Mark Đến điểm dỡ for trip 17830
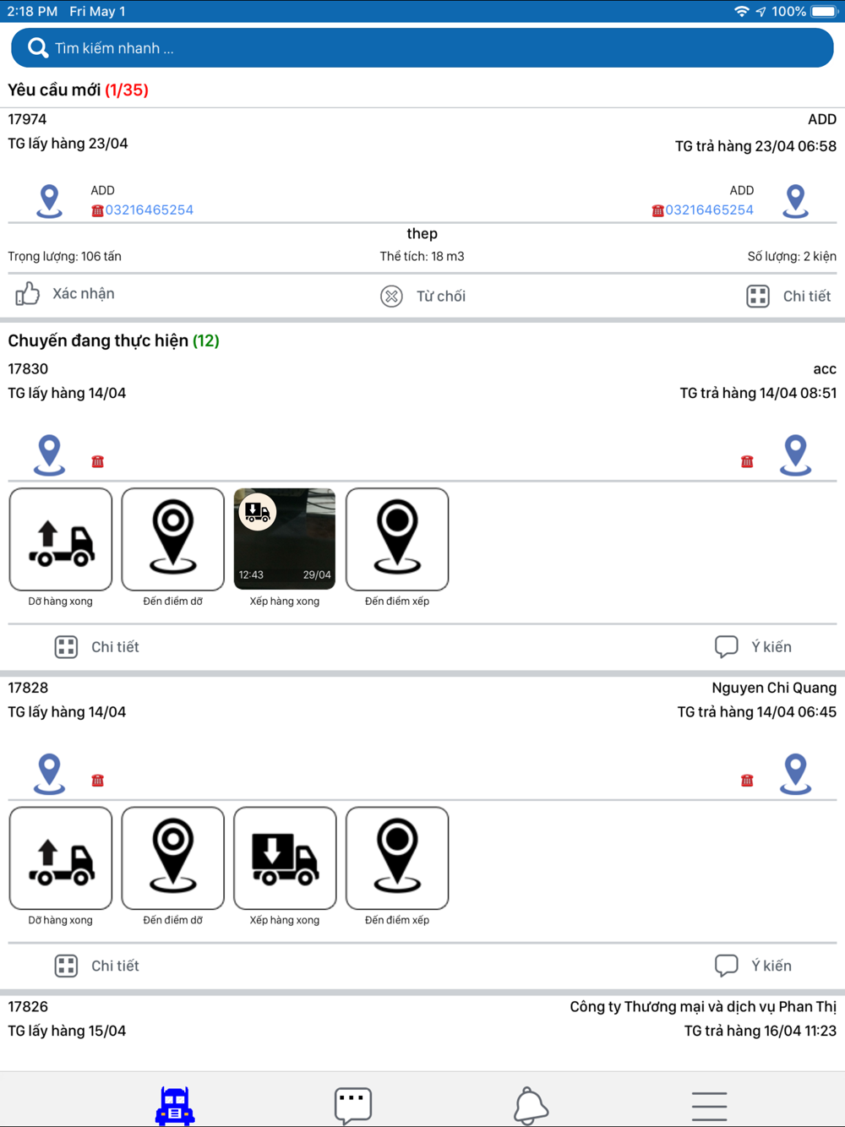 tap(173, 540)
